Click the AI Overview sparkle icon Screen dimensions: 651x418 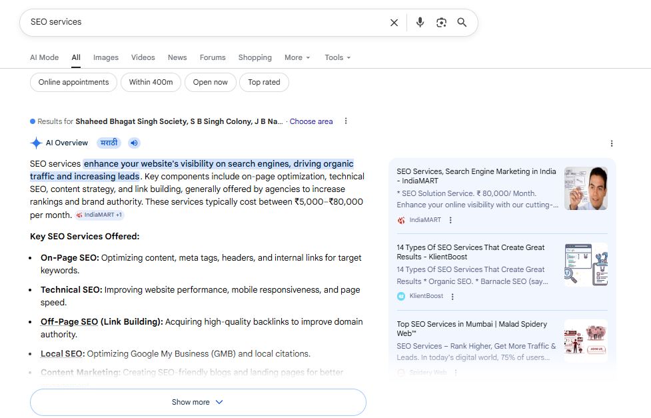pyautogui.click(x=35, y=142)
